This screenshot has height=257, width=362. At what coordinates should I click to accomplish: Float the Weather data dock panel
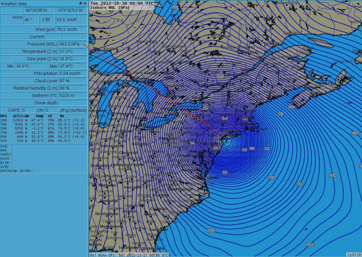pos(81,4)
